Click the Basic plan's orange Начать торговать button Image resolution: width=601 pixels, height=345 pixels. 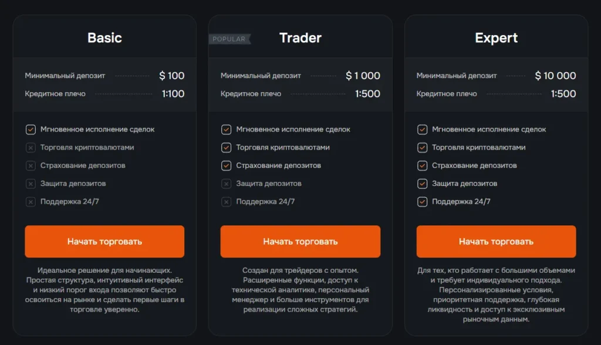(104, 241)
